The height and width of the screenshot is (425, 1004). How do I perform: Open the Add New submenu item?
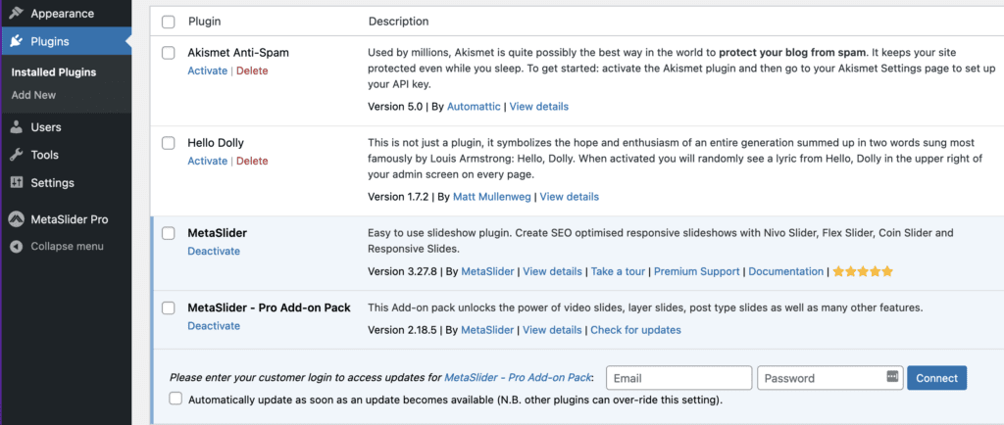(x=34, y=95)
